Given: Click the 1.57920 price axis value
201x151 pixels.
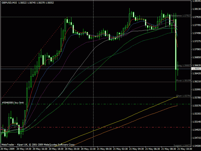Looking at the screenshot, I should [x=196, y=17].
